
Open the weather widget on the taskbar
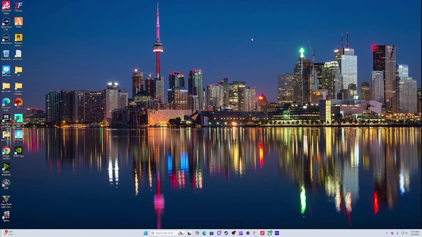8,233
